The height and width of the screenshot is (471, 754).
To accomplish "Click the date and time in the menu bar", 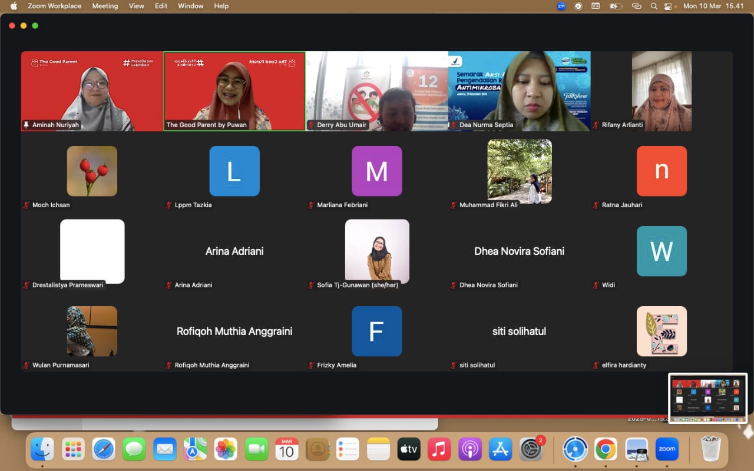I will 715,6.
